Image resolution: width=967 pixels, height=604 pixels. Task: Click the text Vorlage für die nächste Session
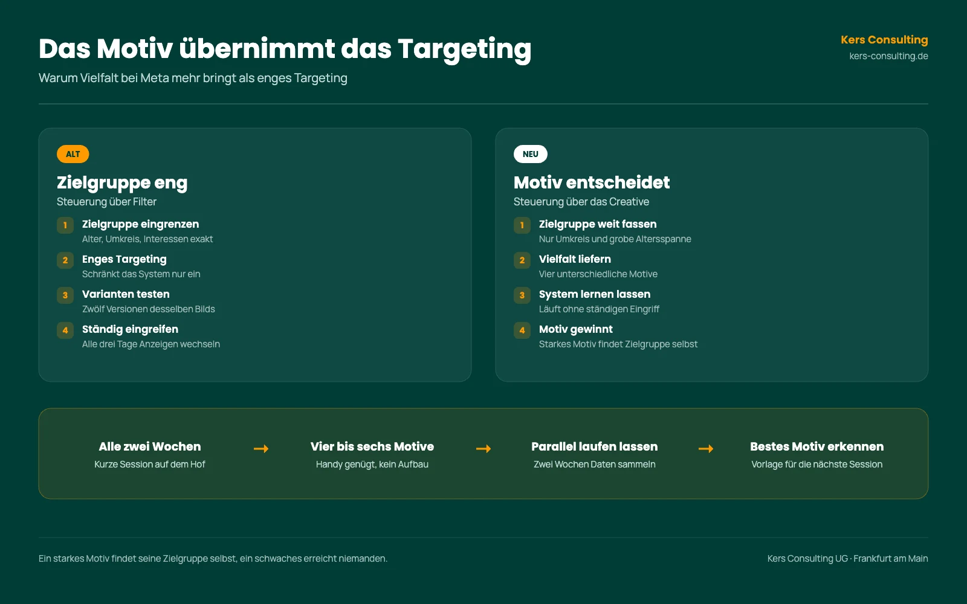point(817,464)
